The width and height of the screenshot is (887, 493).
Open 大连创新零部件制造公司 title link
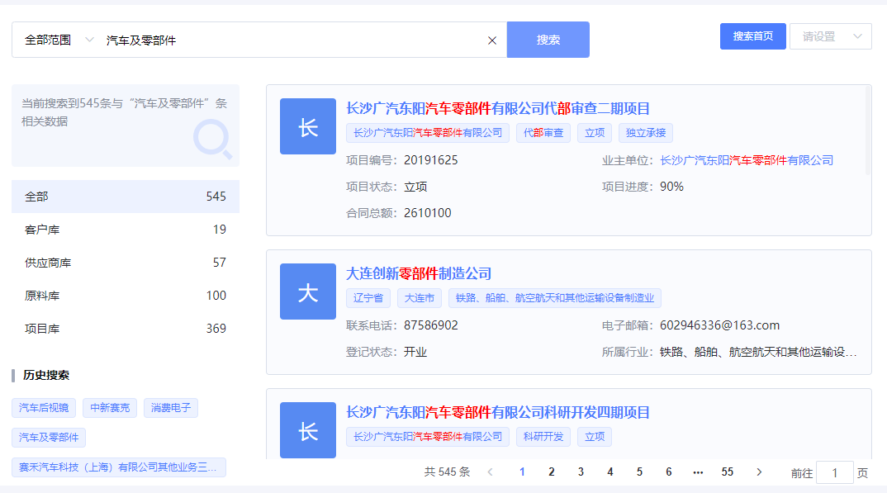419,273
